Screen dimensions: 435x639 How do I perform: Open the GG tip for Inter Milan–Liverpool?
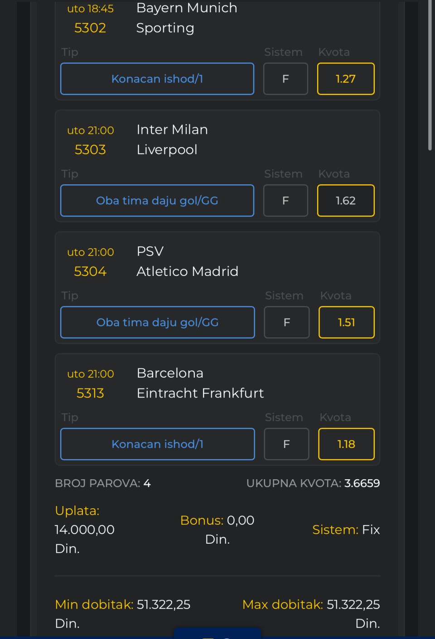coord(157,201)
